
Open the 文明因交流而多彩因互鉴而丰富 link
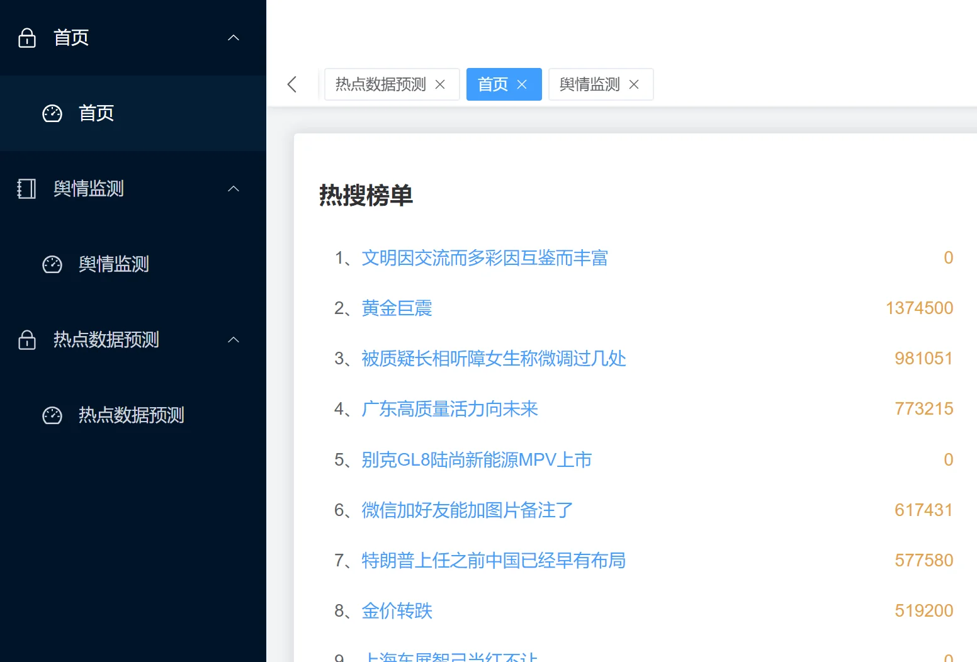pos(483,258)
